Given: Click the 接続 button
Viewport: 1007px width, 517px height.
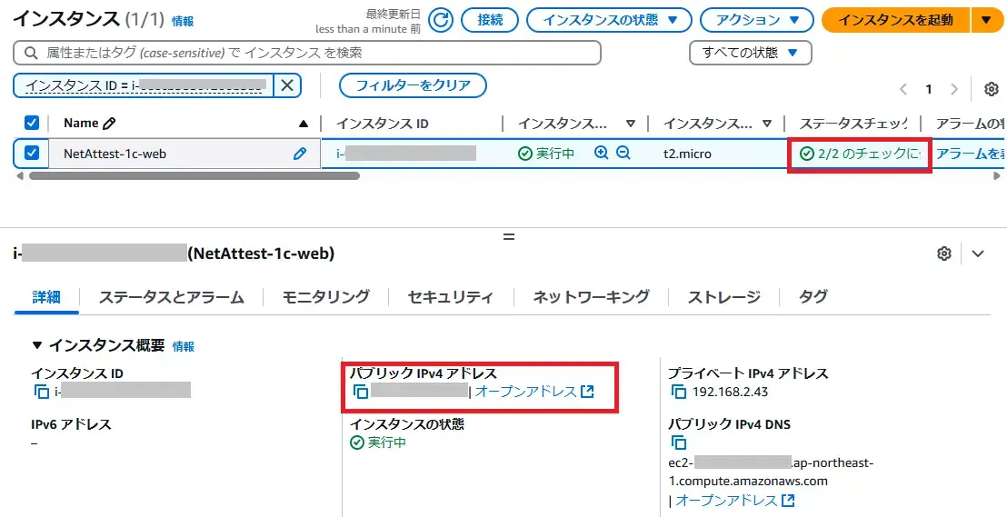Looking at the screenshot, I should 490,20.
